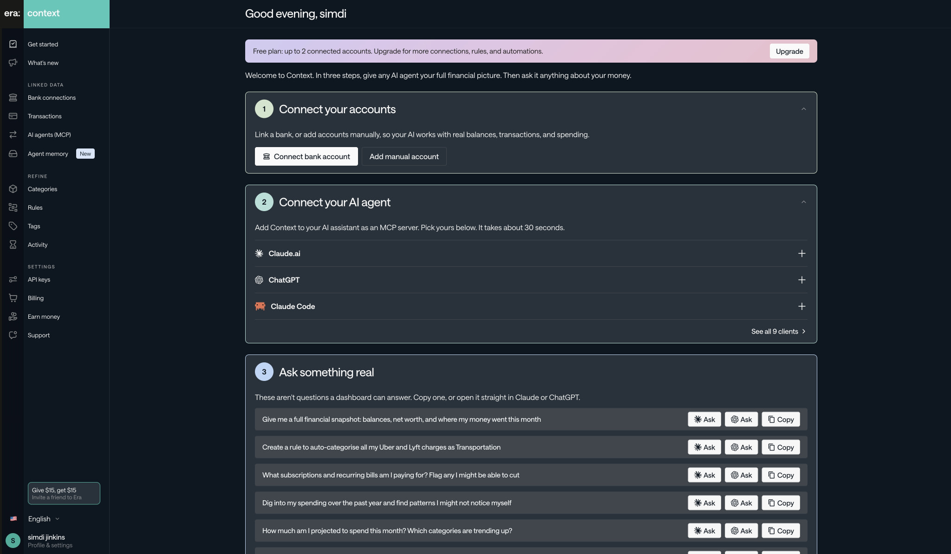
Task: Click the Rules icon in sidebar
Action: tap(13, 207)
